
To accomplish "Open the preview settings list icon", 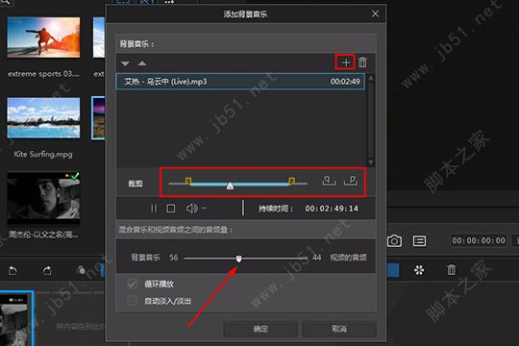I will 419,240.
